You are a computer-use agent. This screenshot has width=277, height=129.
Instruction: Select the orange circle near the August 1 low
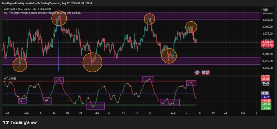pyautogui.click(x=169, y=56)
